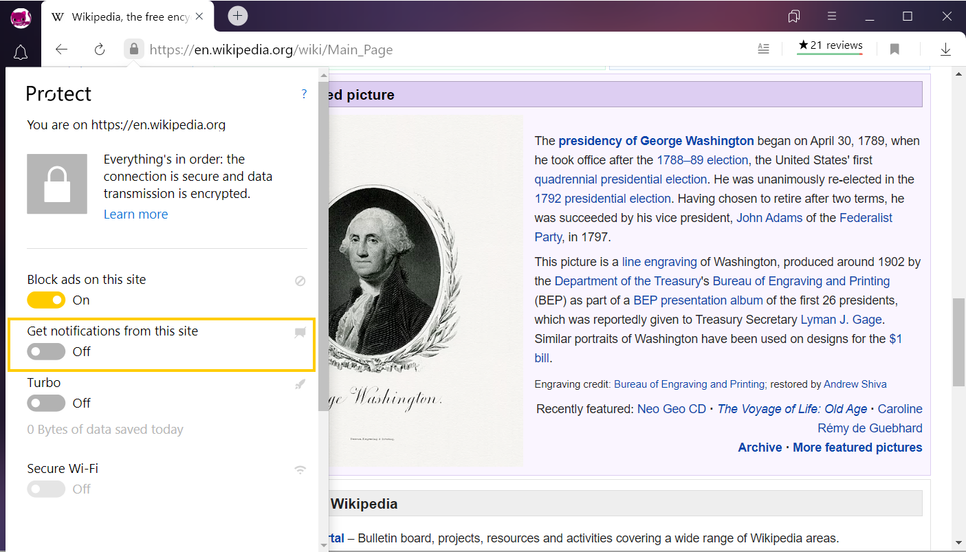
Task: Click the Protect panel scroll-down arrow
Action: 324,545
